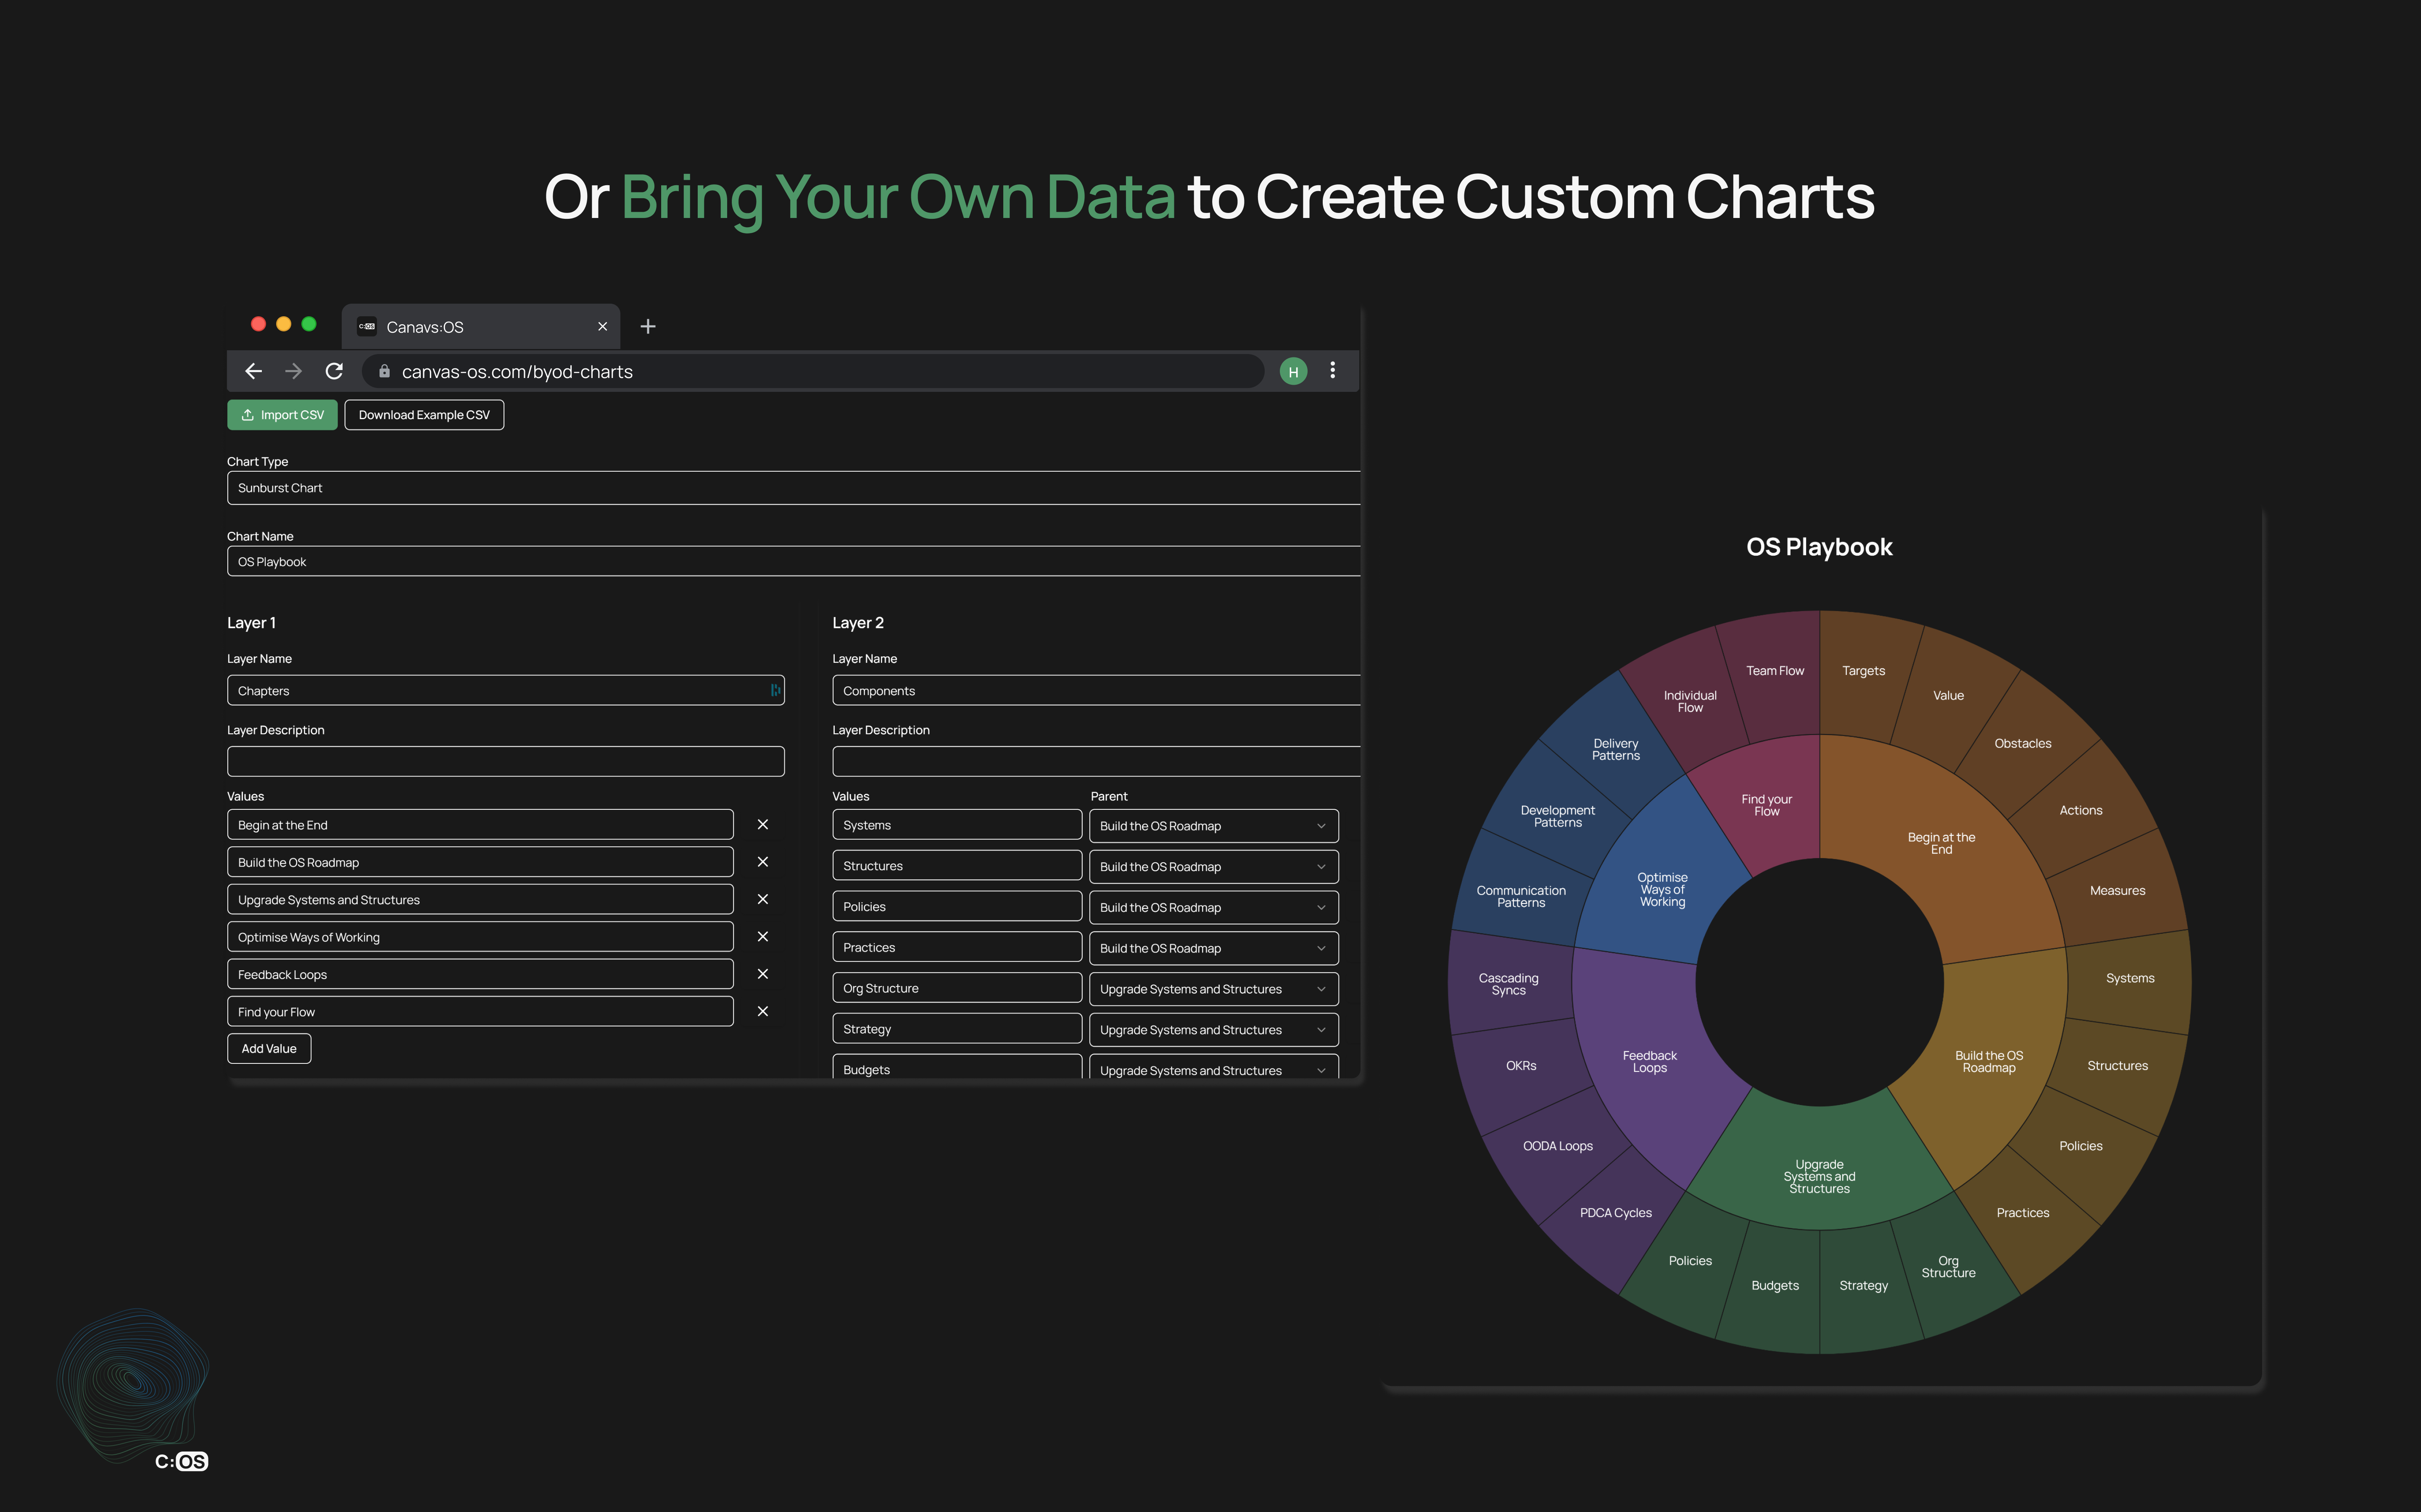
Task: Open the Parent dropdown for Systems
Action: click(1213, 826)
